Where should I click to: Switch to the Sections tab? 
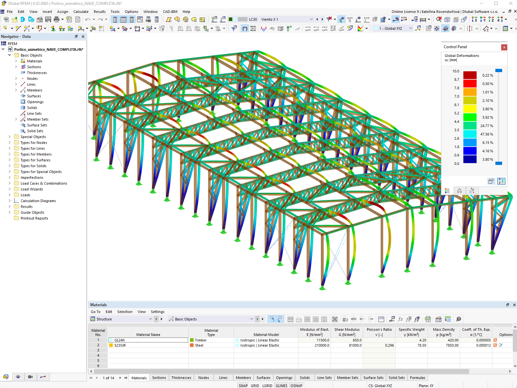tap(159, 378)
